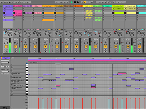
Task: Toggle track 9 activator button
Action: pyautogui.click(x=86, y=47)
